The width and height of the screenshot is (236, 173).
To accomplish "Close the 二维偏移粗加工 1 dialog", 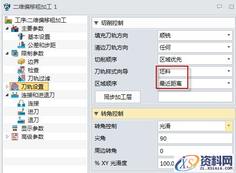I will click(231, 6).
